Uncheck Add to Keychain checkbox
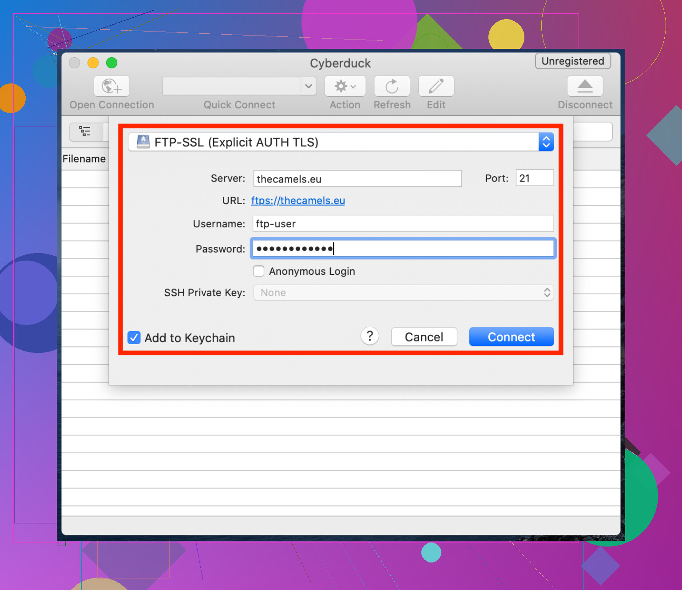This screenshot has height=590, width=682. (x=134, y=338)
